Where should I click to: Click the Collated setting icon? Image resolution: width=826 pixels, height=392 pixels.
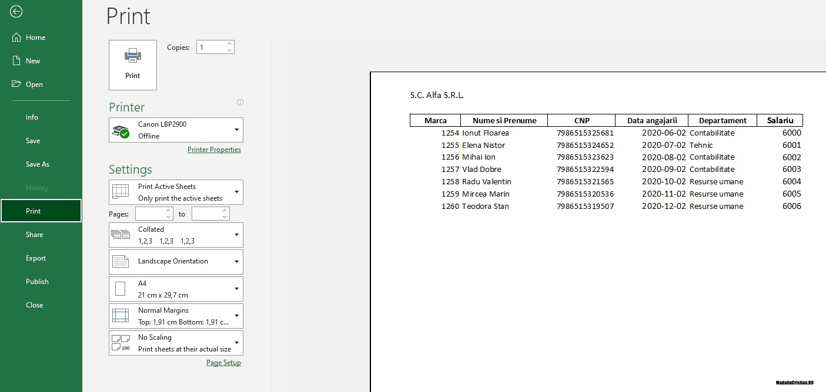click(121, 235)
